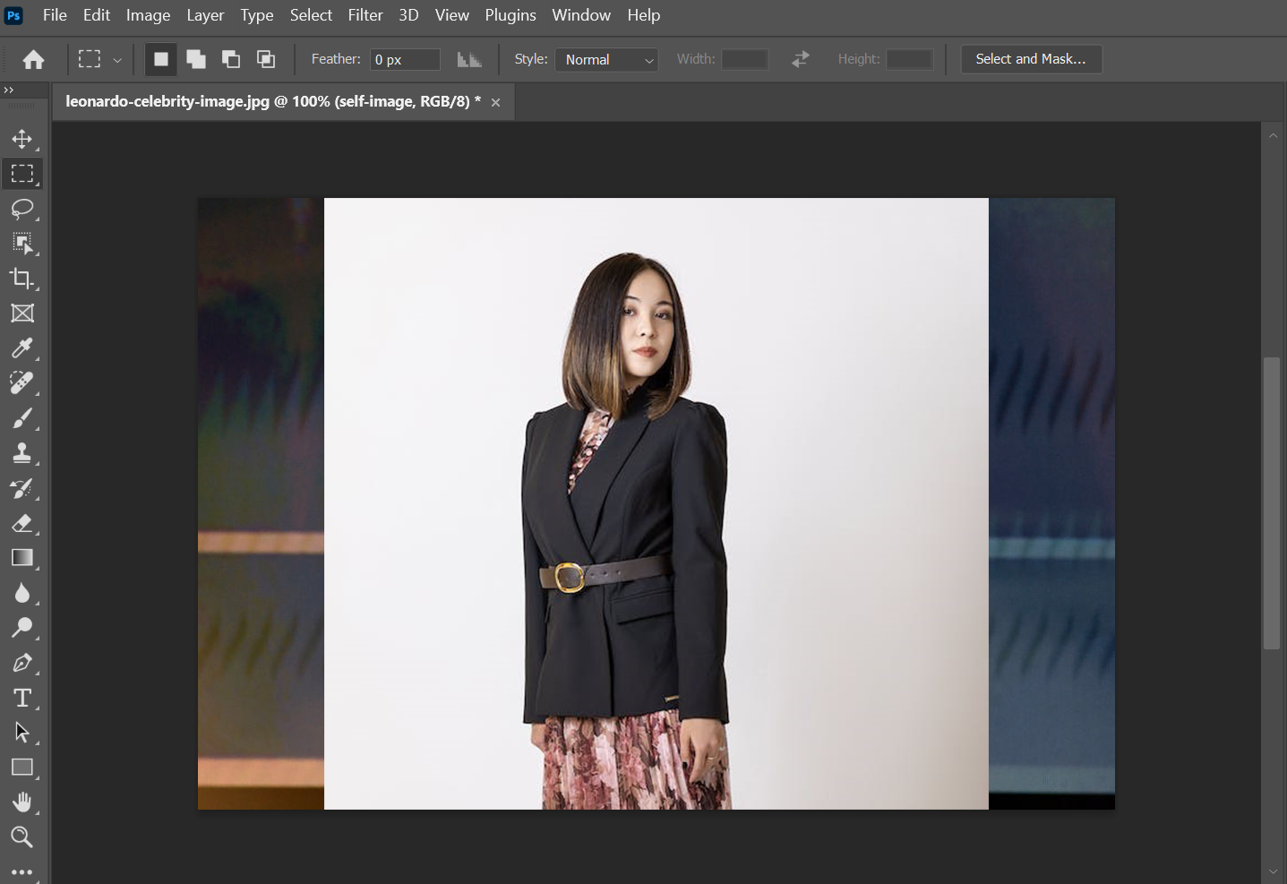Click the Select and Mask button
Image resolution: width=1287 pixels, height=884 pixels.
click(1031, 59)
